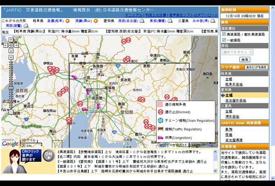Select highlighted 全域 under 愛知県
The width and height of the screenshot is (275, 186).
(229, 95)
